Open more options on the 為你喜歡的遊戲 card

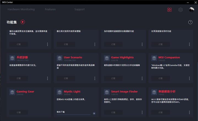142,44
